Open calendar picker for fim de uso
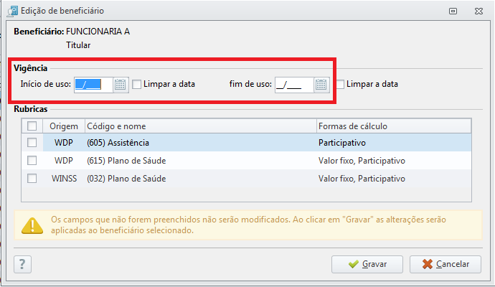The width and height of the screenshot is (495, 287). point(321,85)
